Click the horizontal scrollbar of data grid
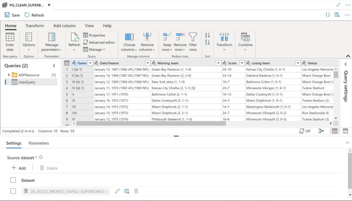The image size is (352, 201). [x=151, y=123]
